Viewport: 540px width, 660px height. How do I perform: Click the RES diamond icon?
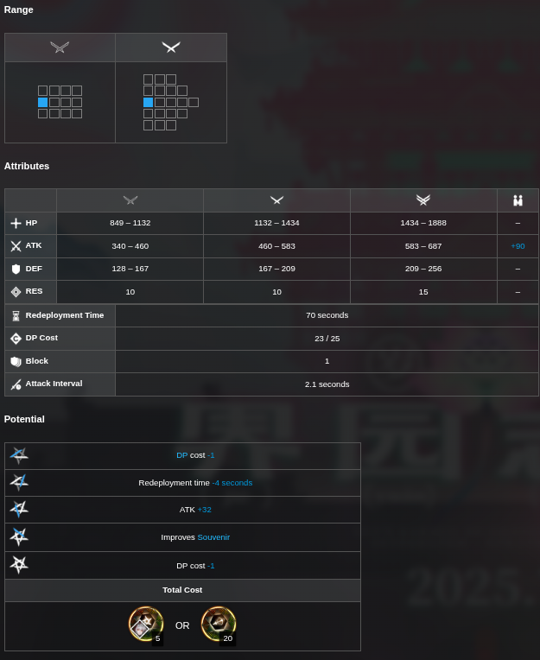[x=16, y=292]
